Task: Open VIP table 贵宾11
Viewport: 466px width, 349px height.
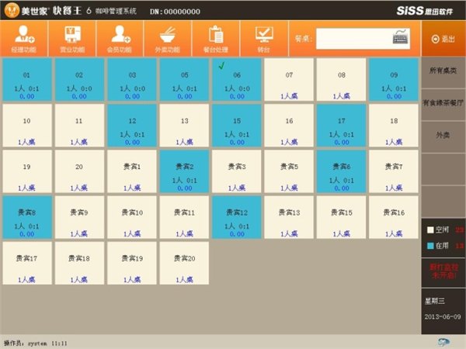Action: point(184,217)
